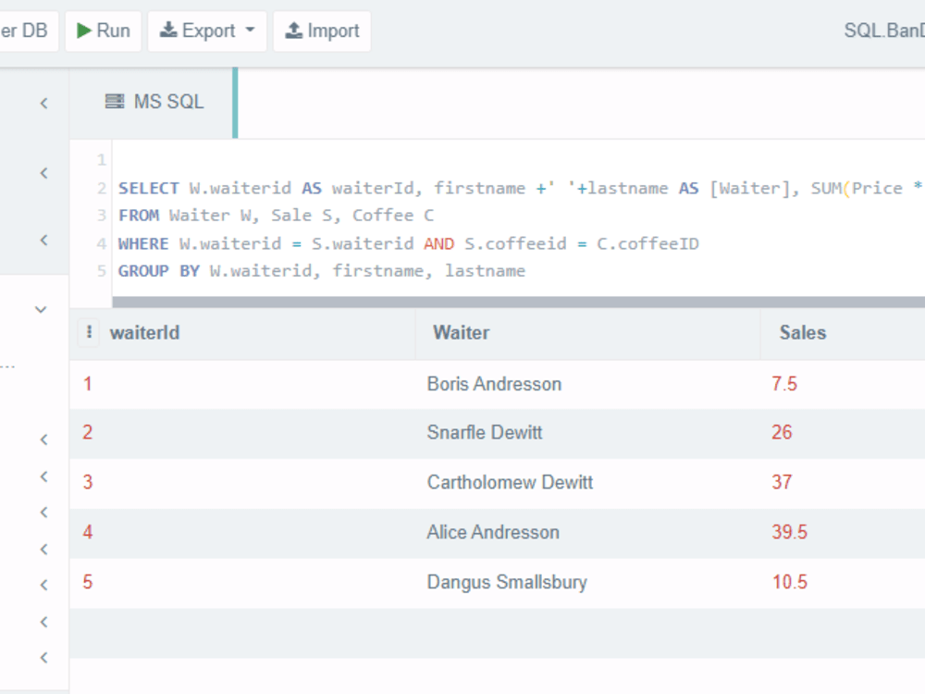
Task: Collapse the panel using the top-left chevron
Action: tap(43, 103)
